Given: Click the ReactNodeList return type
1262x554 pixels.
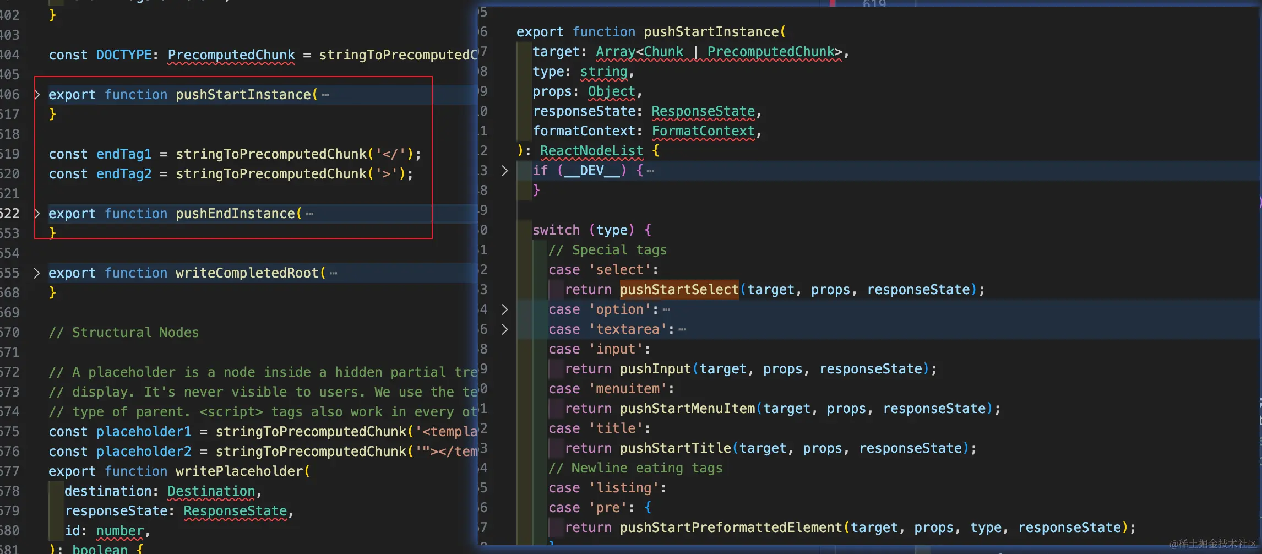Looking at the screenshot, I should click(x=591, y=151).
